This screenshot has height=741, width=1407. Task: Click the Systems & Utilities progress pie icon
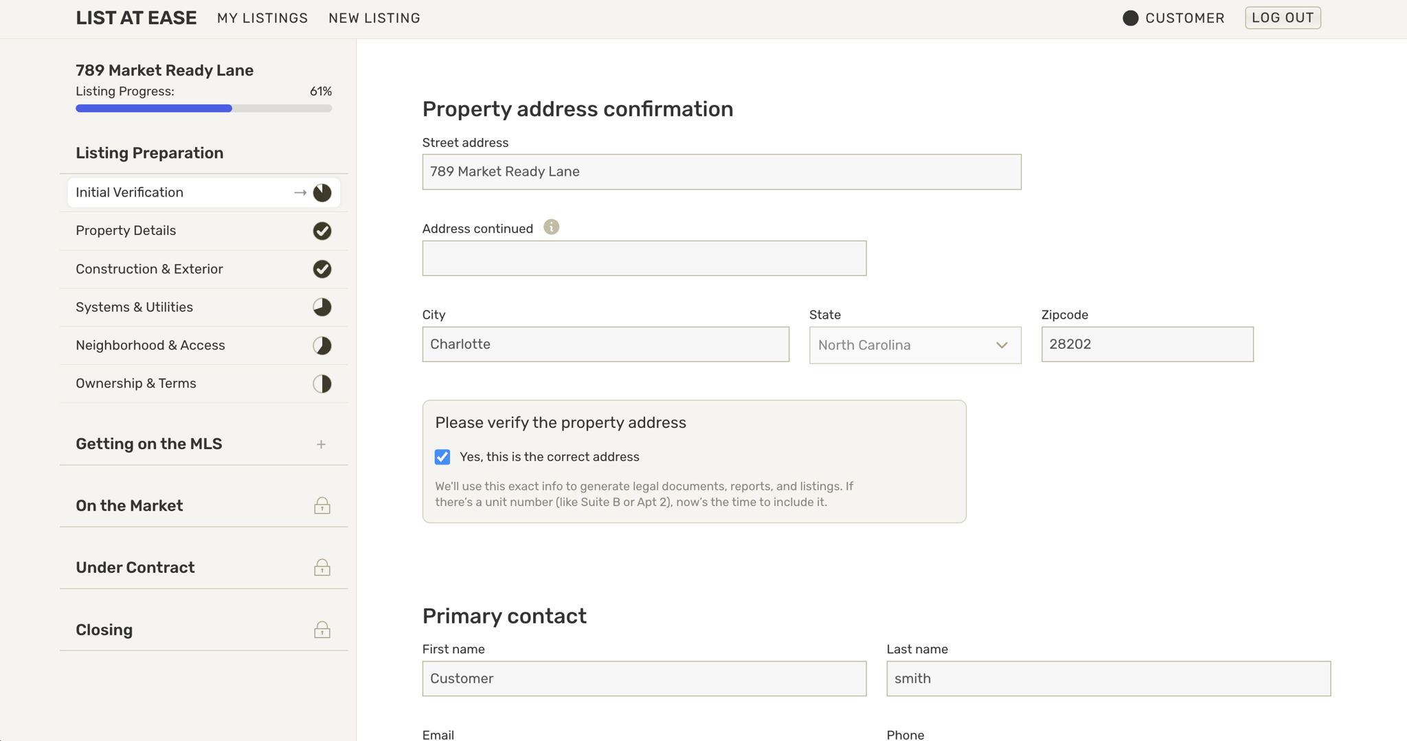coord(322,307)
